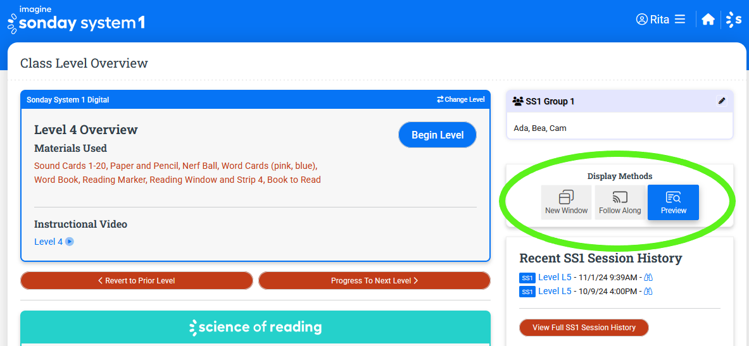Click the Begin Level button
Screen dimensions: 749x346
(437, 135)
